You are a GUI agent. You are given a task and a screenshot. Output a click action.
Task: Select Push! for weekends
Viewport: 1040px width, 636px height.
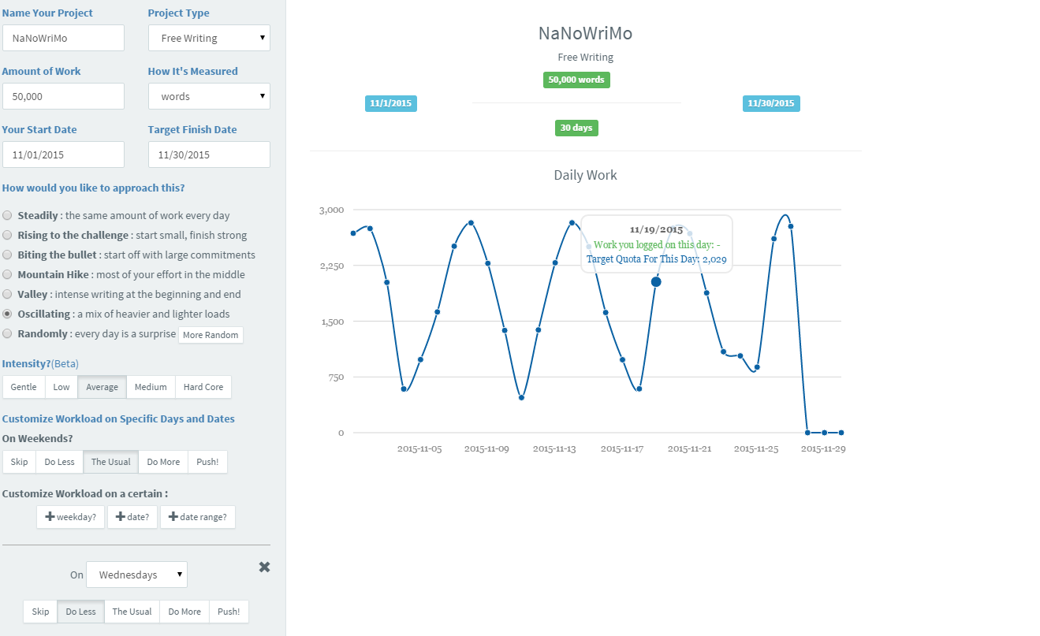[x=208, y=462]
